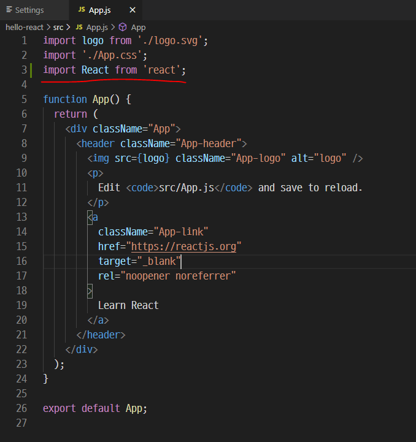416x442 pixels.
Task: Click the highlighted > bracket on line 18
Action: point(90,291)
